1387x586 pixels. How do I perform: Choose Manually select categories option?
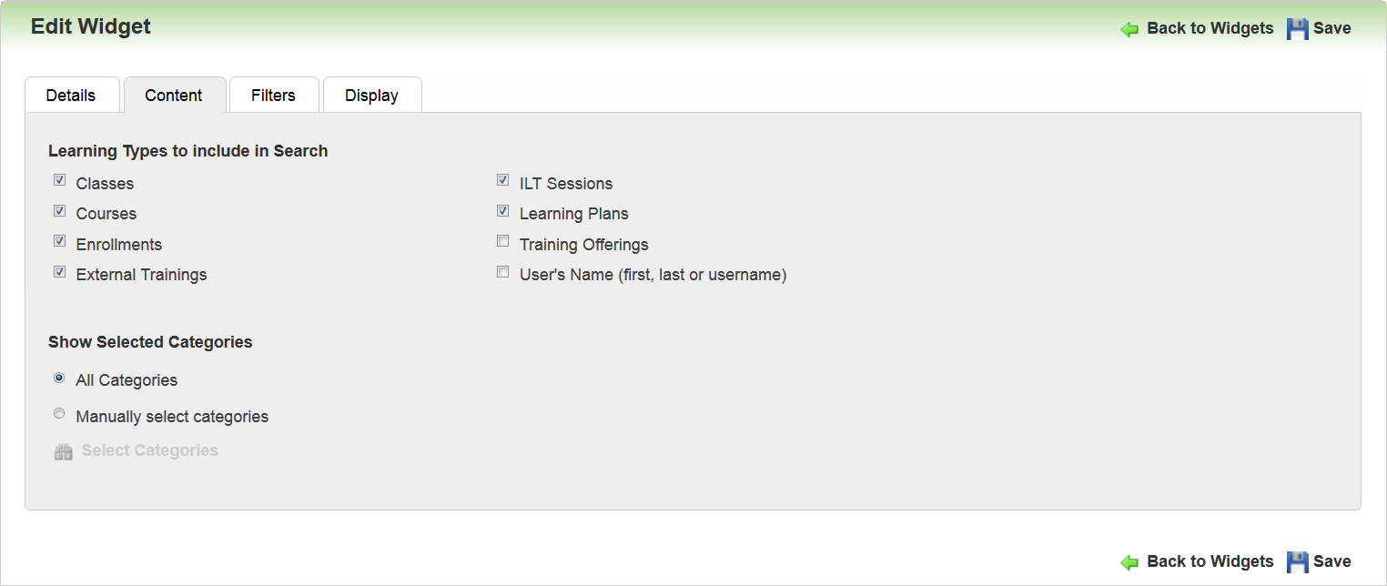pos(60,414)
